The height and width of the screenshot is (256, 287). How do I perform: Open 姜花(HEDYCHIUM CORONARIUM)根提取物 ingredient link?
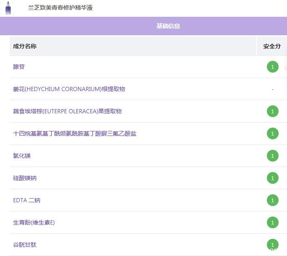(69, 89)
